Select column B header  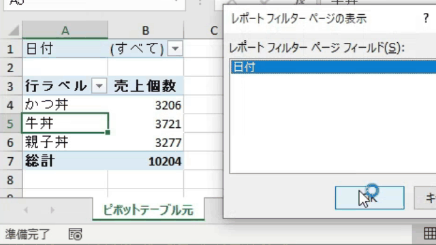[146, 30]
